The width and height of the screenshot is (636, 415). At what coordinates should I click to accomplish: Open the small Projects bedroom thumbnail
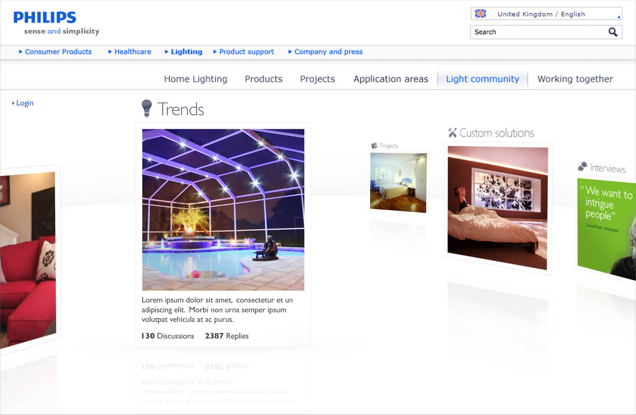point(398,183)
